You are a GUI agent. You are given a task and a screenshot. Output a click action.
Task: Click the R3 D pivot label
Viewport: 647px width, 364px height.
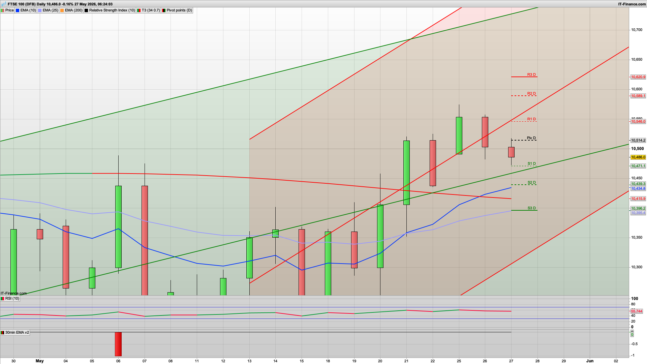click(531, 75)
